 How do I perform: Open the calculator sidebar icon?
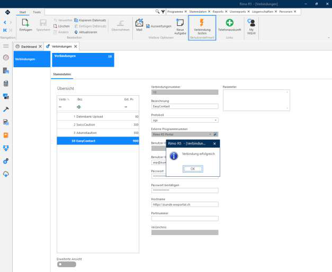6,84
